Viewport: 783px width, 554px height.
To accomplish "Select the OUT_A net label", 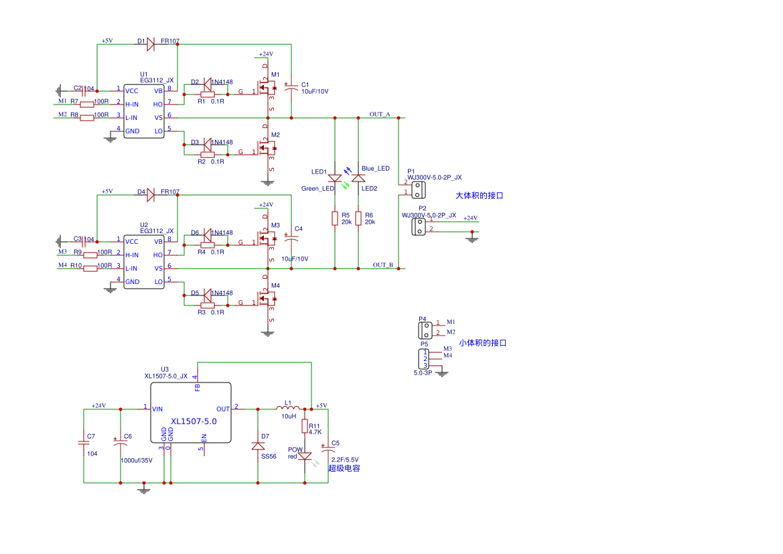I will pos(380,115).
